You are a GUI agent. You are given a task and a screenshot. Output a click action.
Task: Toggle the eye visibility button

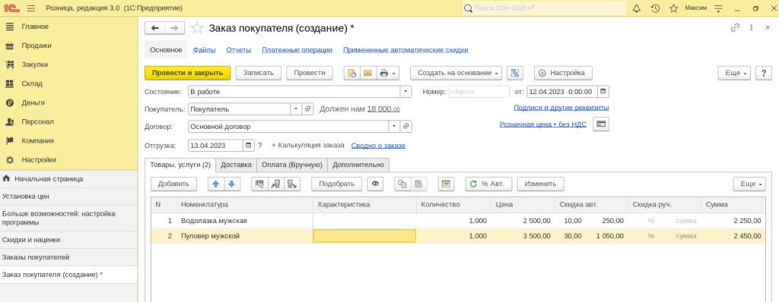pyautogui.click(x=375, y=184)
